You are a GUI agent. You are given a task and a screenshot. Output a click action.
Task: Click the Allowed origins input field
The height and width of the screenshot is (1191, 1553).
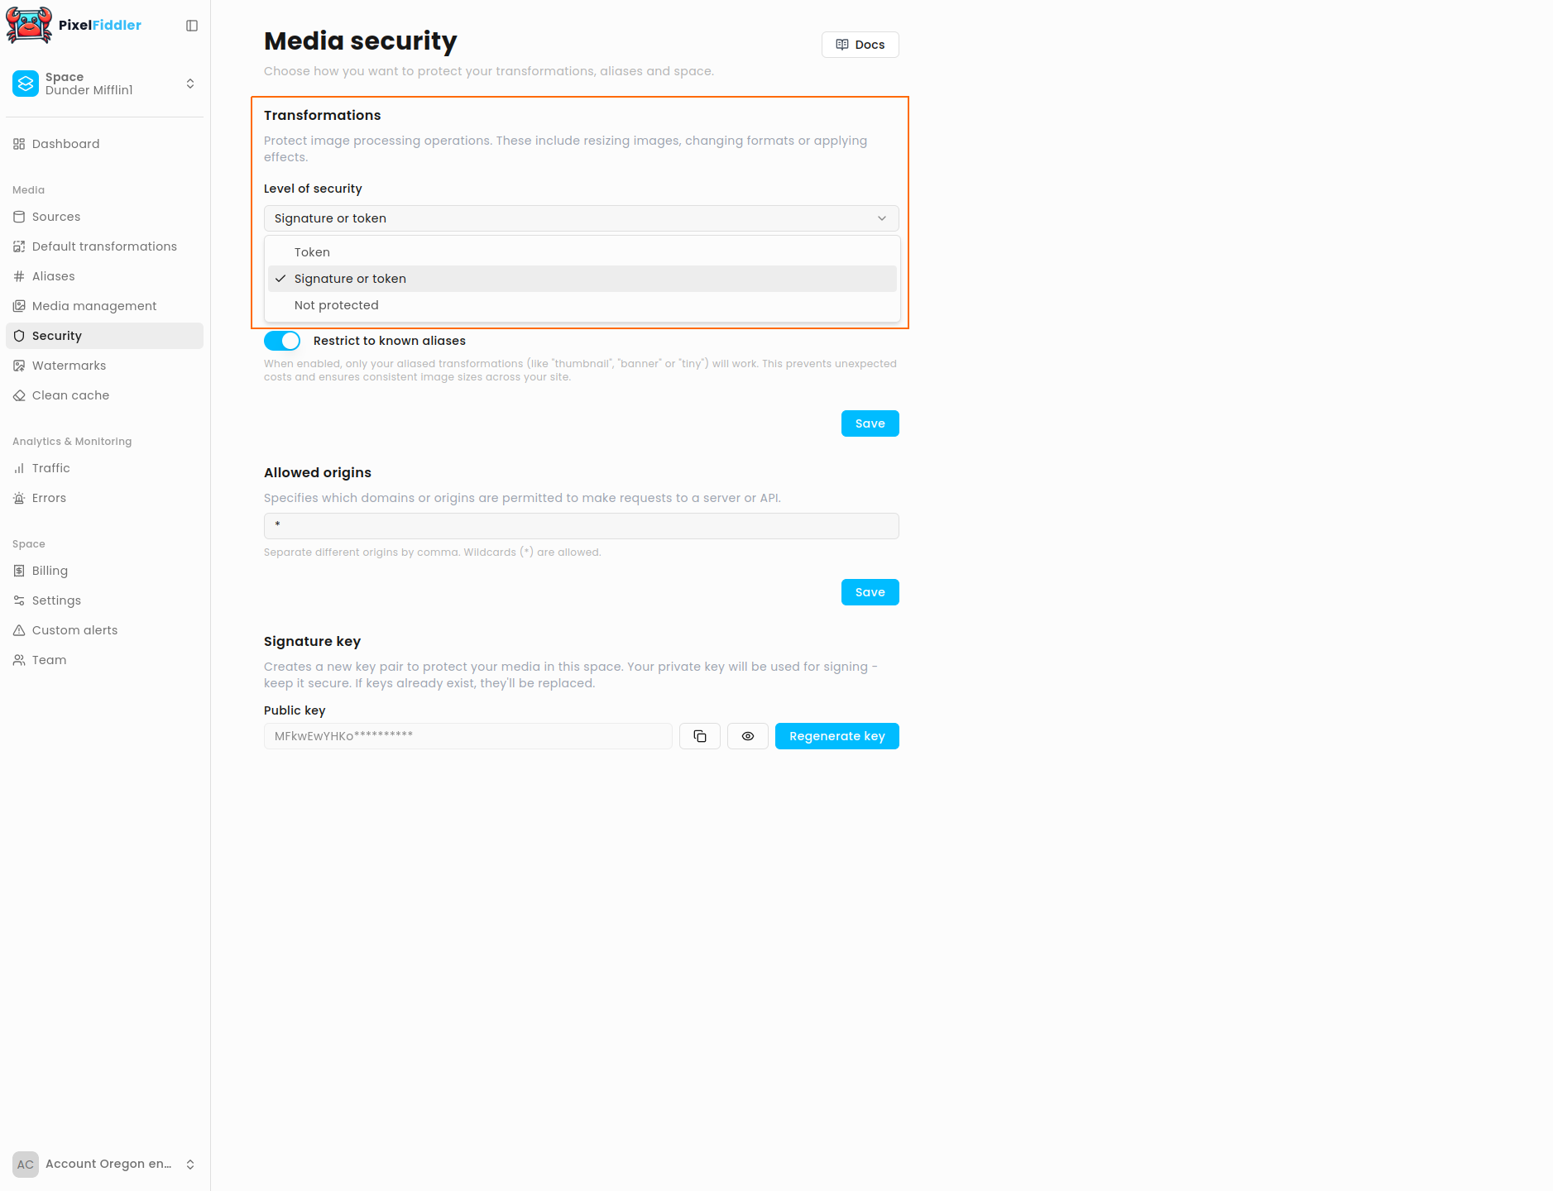point(581,526)
